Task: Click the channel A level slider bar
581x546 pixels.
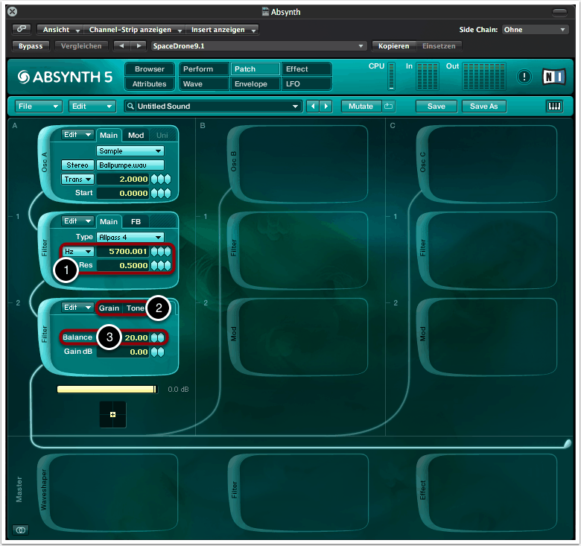Action: (x=107, y=390)
